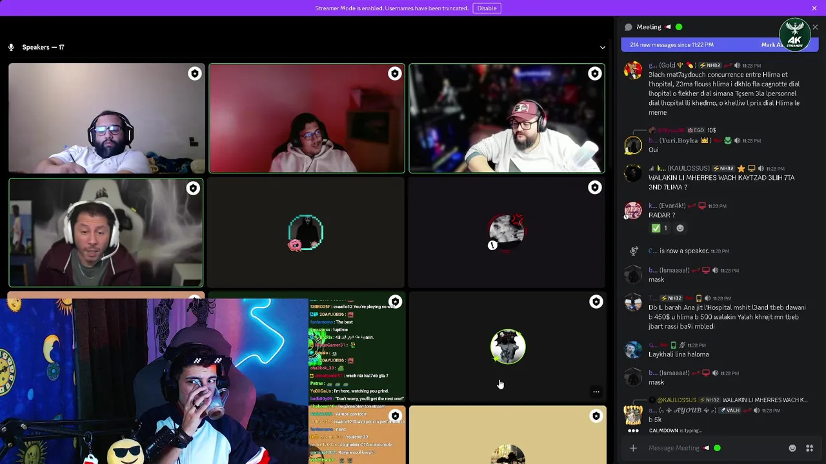Click the 'Speakers — 17' heading
Viewport: 826px width, 464px height.
pyautogui.click(x=43, y=47)
